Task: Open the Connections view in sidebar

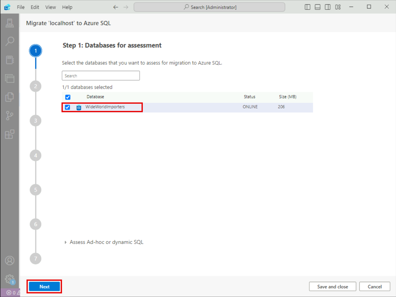Action: click(10, 23)
